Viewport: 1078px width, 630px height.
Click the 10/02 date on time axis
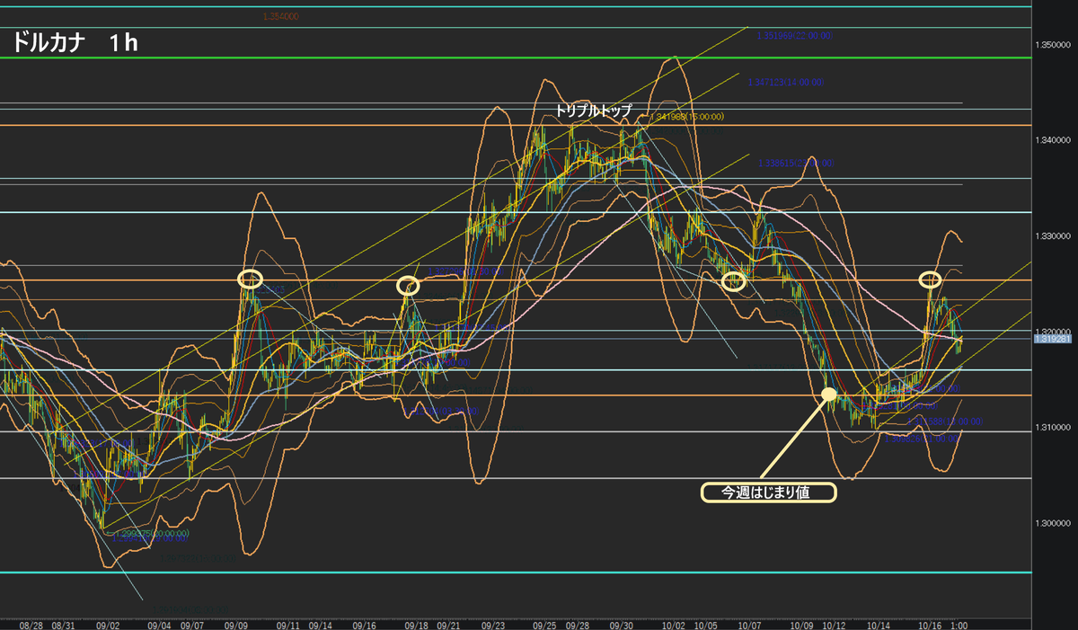673,624
